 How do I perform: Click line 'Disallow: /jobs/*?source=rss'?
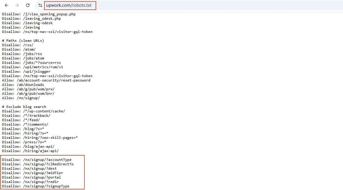pyautogui.click(x=31, y=63)
